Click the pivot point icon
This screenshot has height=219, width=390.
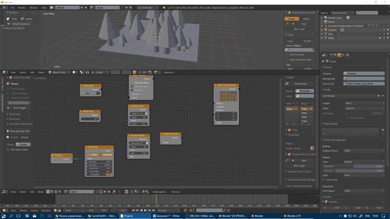coord(81,72)
